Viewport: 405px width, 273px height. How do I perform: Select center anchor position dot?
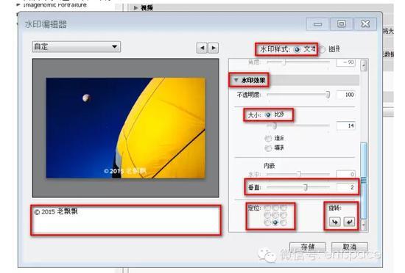(275, 215)
